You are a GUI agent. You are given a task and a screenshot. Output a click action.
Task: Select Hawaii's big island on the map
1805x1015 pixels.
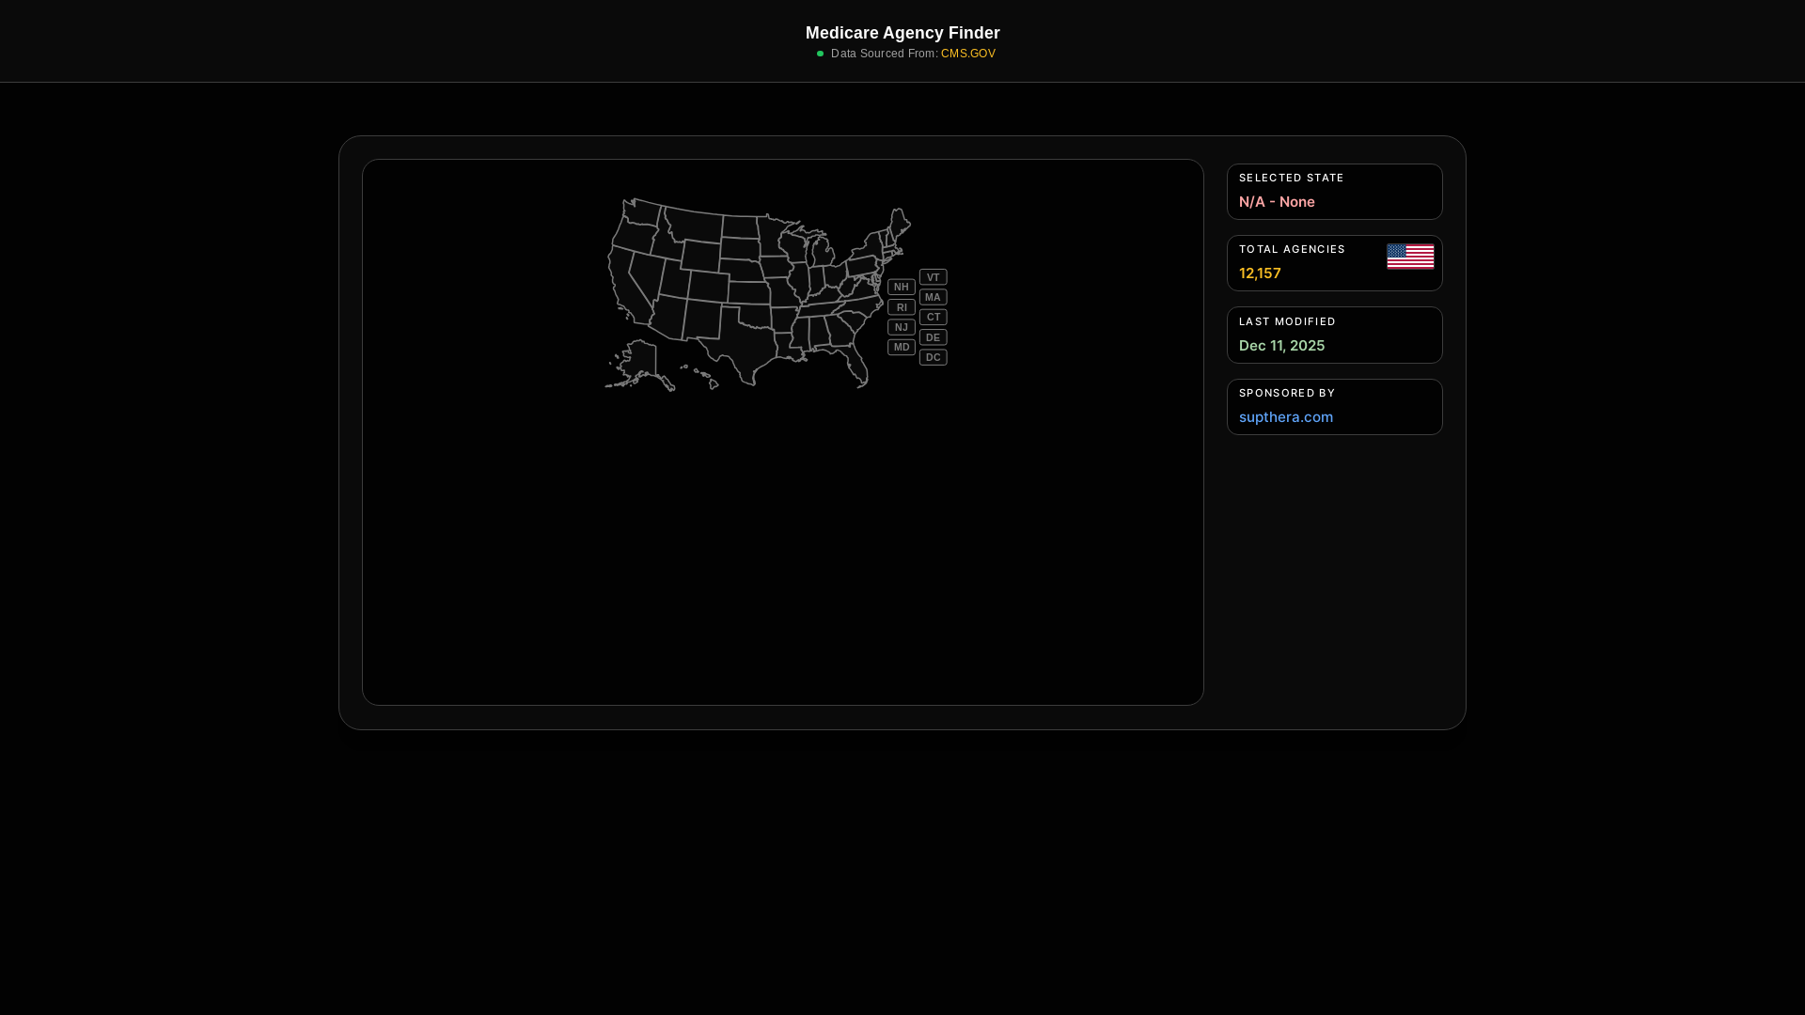(x=714, y=384)
